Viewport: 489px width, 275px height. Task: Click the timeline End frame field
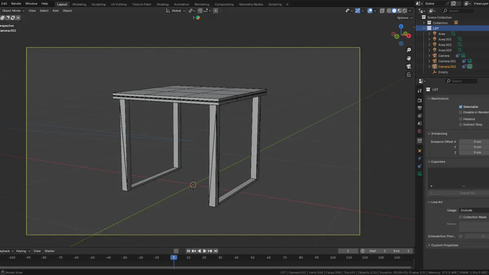(x=401, y=251)
